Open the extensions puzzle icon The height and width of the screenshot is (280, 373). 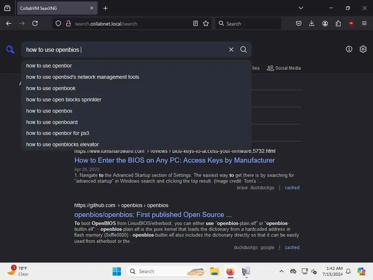338,23
